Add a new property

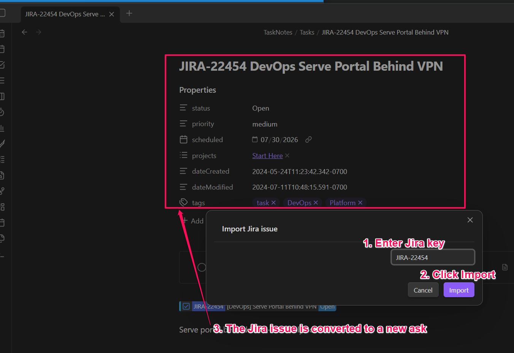pos(193,221)
